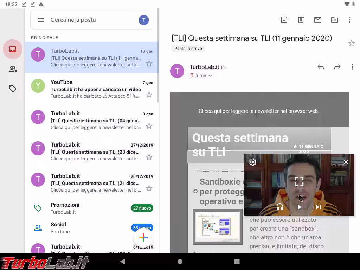Expand floating video to fullscreen
Image resolution: width=360 pixels, height=270 pixels.
[x=299, y=181]
